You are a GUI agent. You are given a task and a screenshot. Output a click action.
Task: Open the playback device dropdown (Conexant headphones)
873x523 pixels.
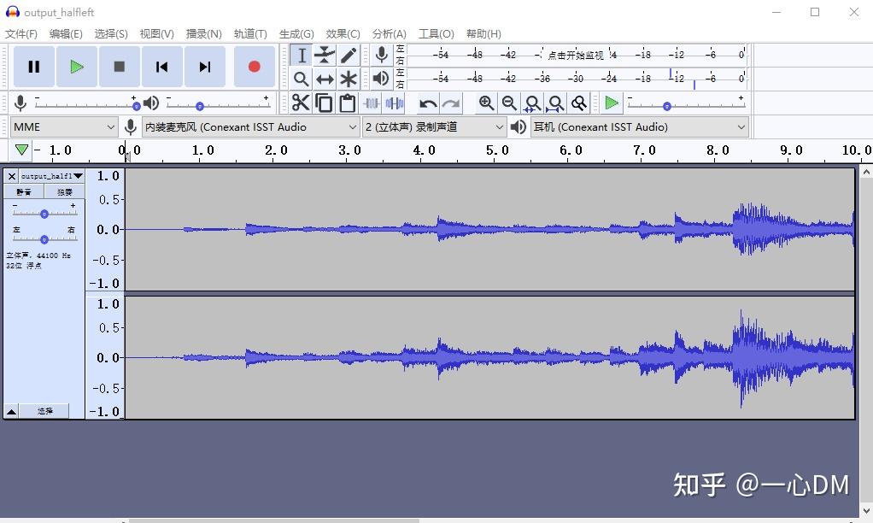point(639,127)
